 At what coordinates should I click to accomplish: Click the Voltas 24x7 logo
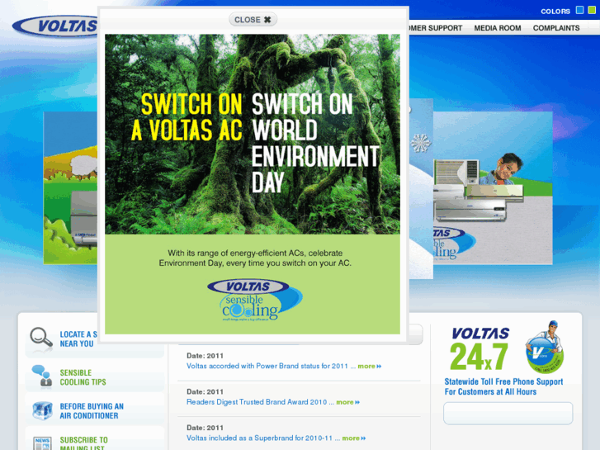point(480,348)
